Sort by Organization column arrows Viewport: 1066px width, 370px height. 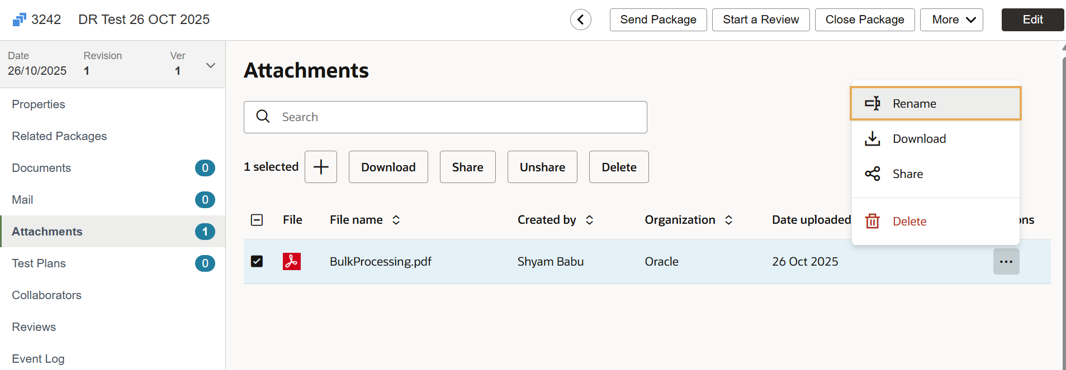click(728, 220)
